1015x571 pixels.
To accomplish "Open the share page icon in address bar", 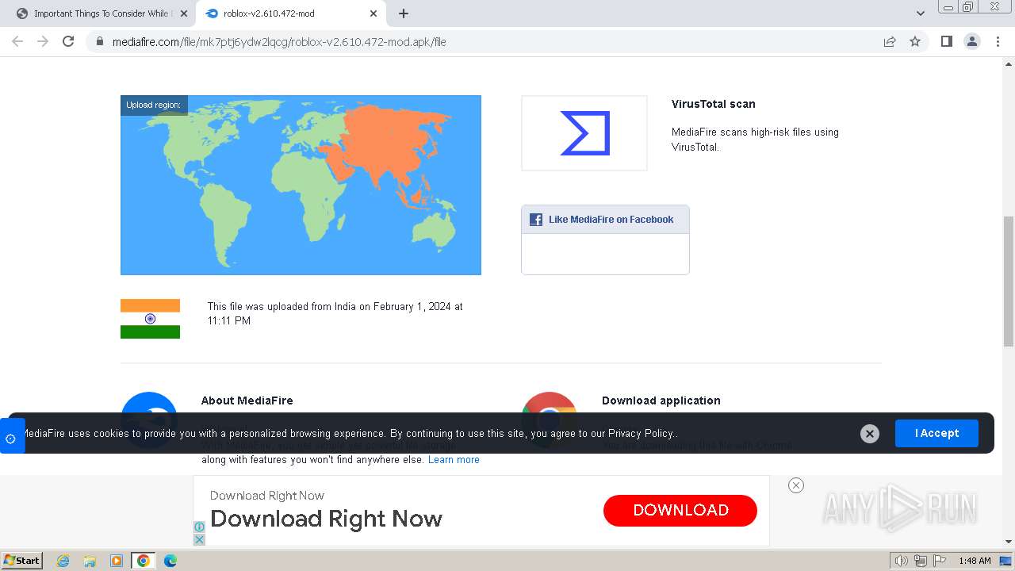I will pos(890,42).
